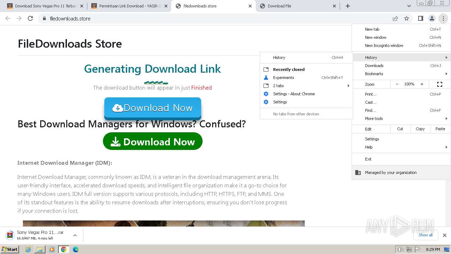The image size is (451, 254).
Task: Select Exit from Chrome menu
Action: coord(401,159)
